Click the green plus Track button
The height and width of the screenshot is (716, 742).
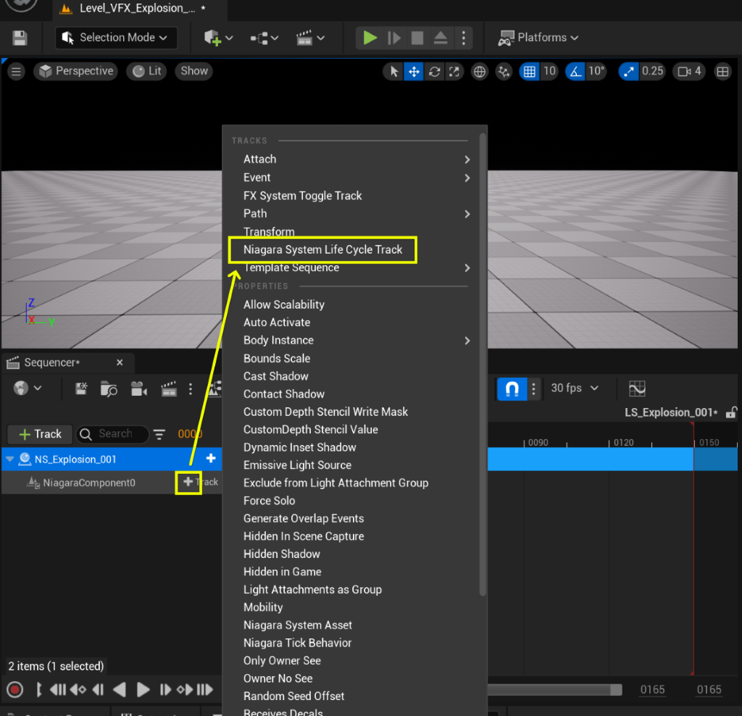pyautogui.click(x=40, y=434)
